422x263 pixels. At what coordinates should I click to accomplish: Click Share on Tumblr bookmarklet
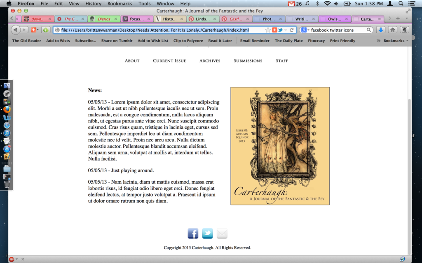click(x=117, y=41)
